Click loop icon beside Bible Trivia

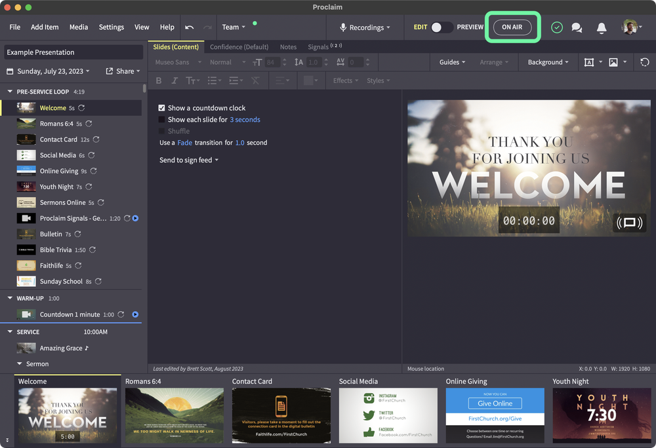click(92, 250)
